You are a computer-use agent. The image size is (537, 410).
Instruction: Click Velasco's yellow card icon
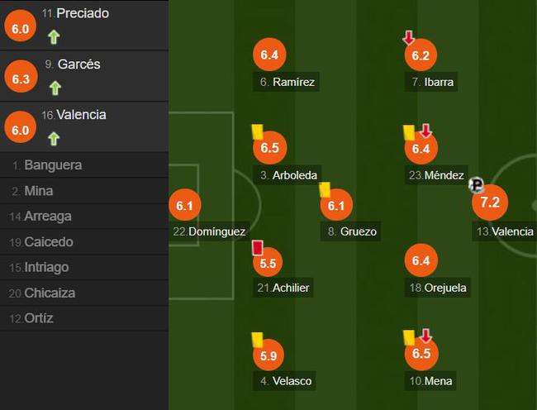(x=257, y=340)
